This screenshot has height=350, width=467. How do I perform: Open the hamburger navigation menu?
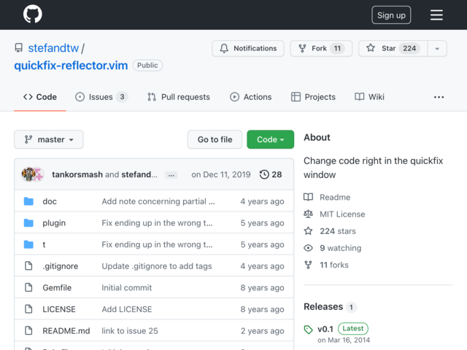436,15
